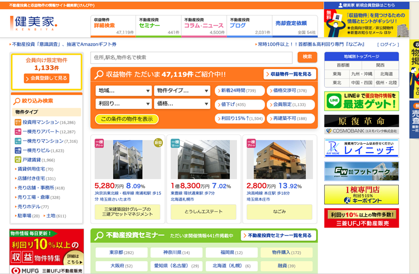Click the 一棟アパート badge on the 2,800万円 listing

click(x=251, y=143)
